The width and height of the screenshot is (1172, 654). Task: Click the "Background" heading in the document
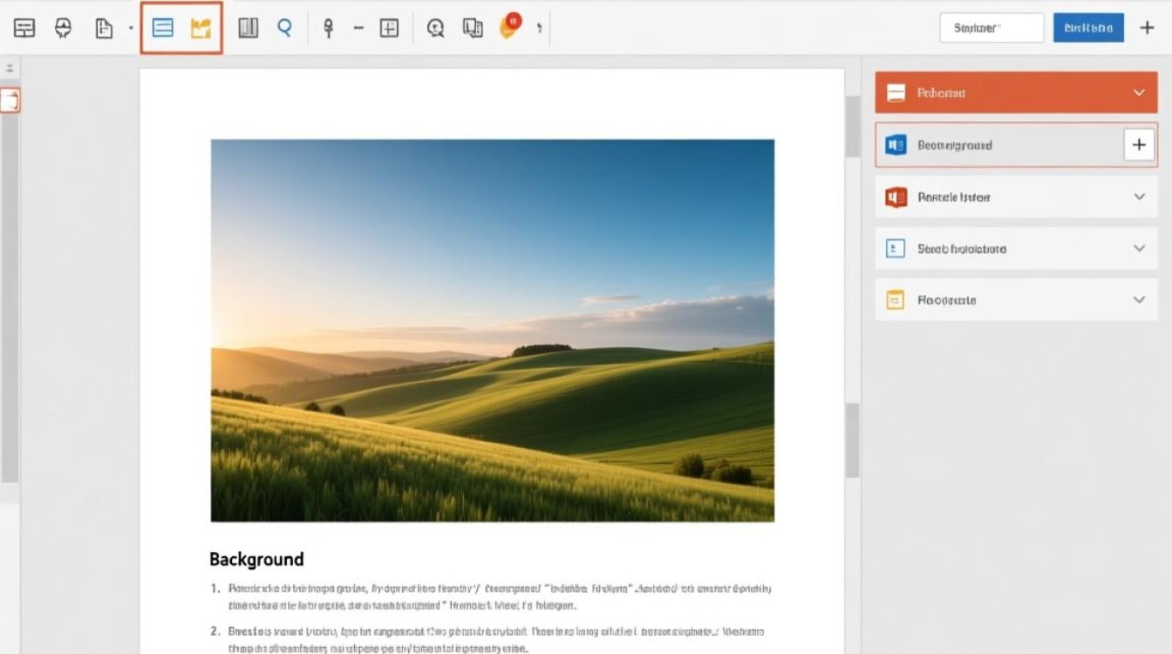256,559
